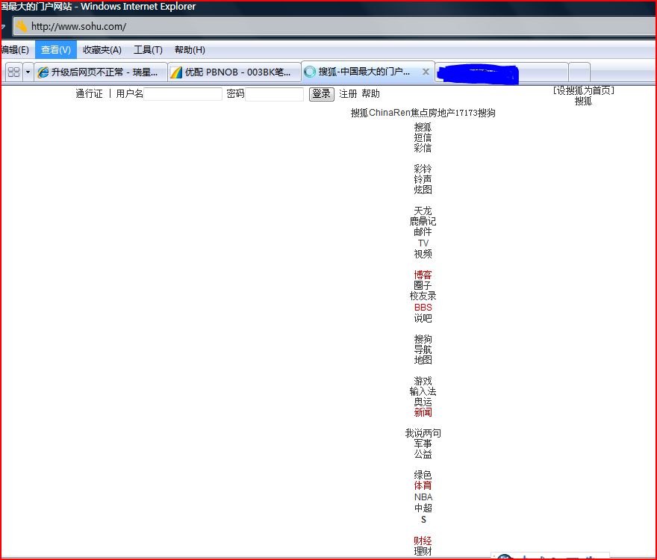
Task: Open the NBA link
Action: tap(423, 497)
